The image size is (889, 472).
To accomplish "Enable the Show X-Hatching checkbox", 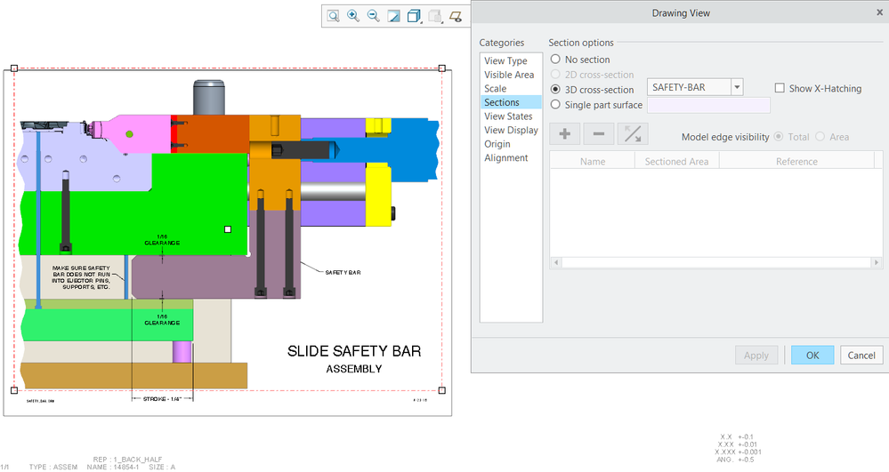I will tap(780, 88).
